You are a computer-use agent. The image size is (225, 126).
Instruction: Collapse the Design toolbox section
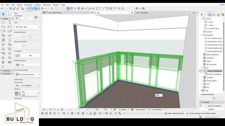point(1,19)
